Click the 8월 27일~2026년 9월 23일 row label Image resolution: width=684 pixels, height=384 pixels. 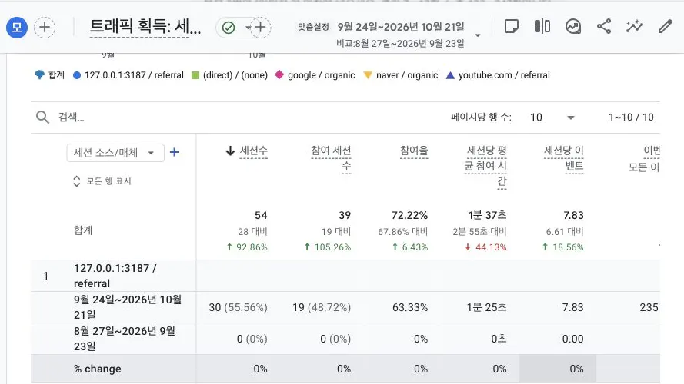pos(125,338)
